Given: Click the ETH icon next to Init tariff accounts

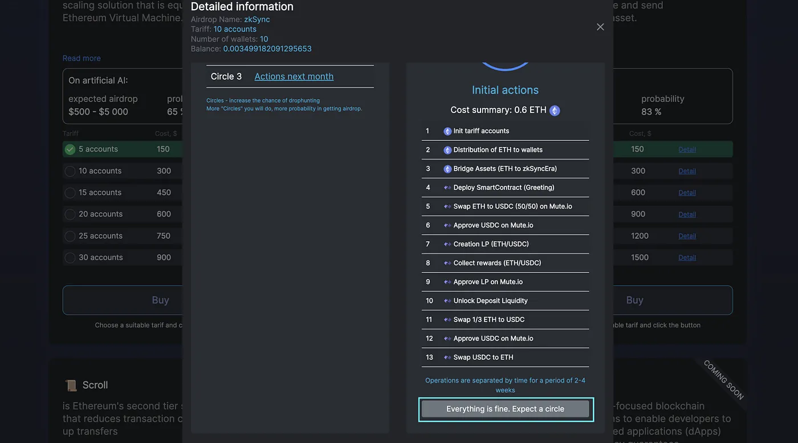Looking at the screenshot, I should [x=447, y=131].
